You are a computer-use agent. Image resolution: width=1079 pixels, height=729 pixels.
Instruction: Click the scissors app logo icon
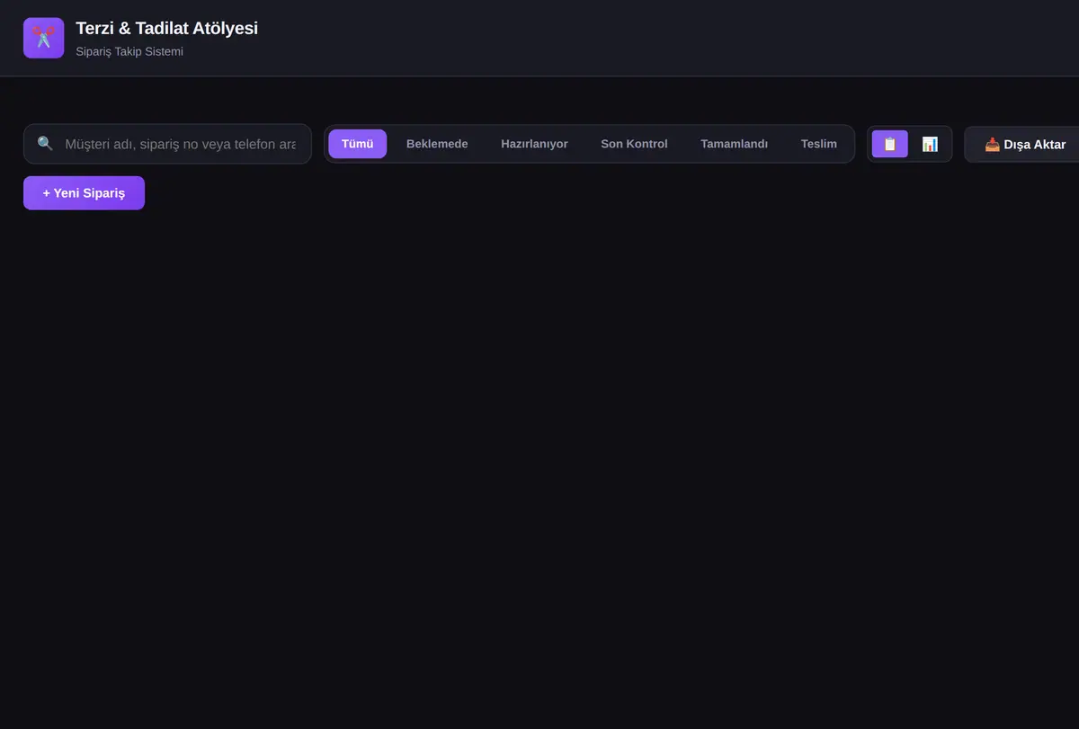pyautogui.click(x=43, y=38)
